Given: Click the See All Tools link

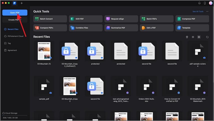Looking at the screenshot, I should 198,12.
